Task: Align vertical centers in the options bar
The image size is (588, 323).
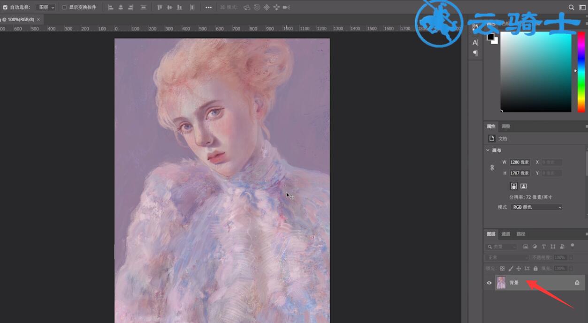Action: (x=169, y=8)
